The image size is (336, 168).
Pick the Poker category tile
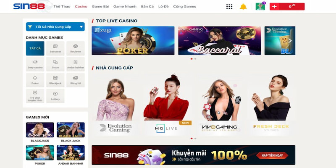[35, 80]
